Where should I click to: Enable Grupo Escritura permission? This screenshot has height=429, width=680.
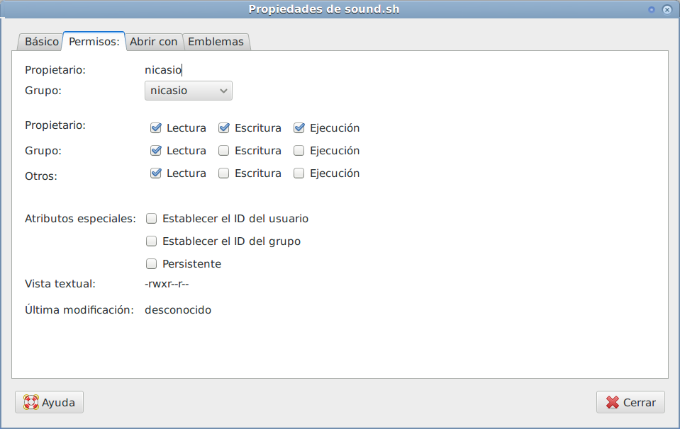point(224,151)
